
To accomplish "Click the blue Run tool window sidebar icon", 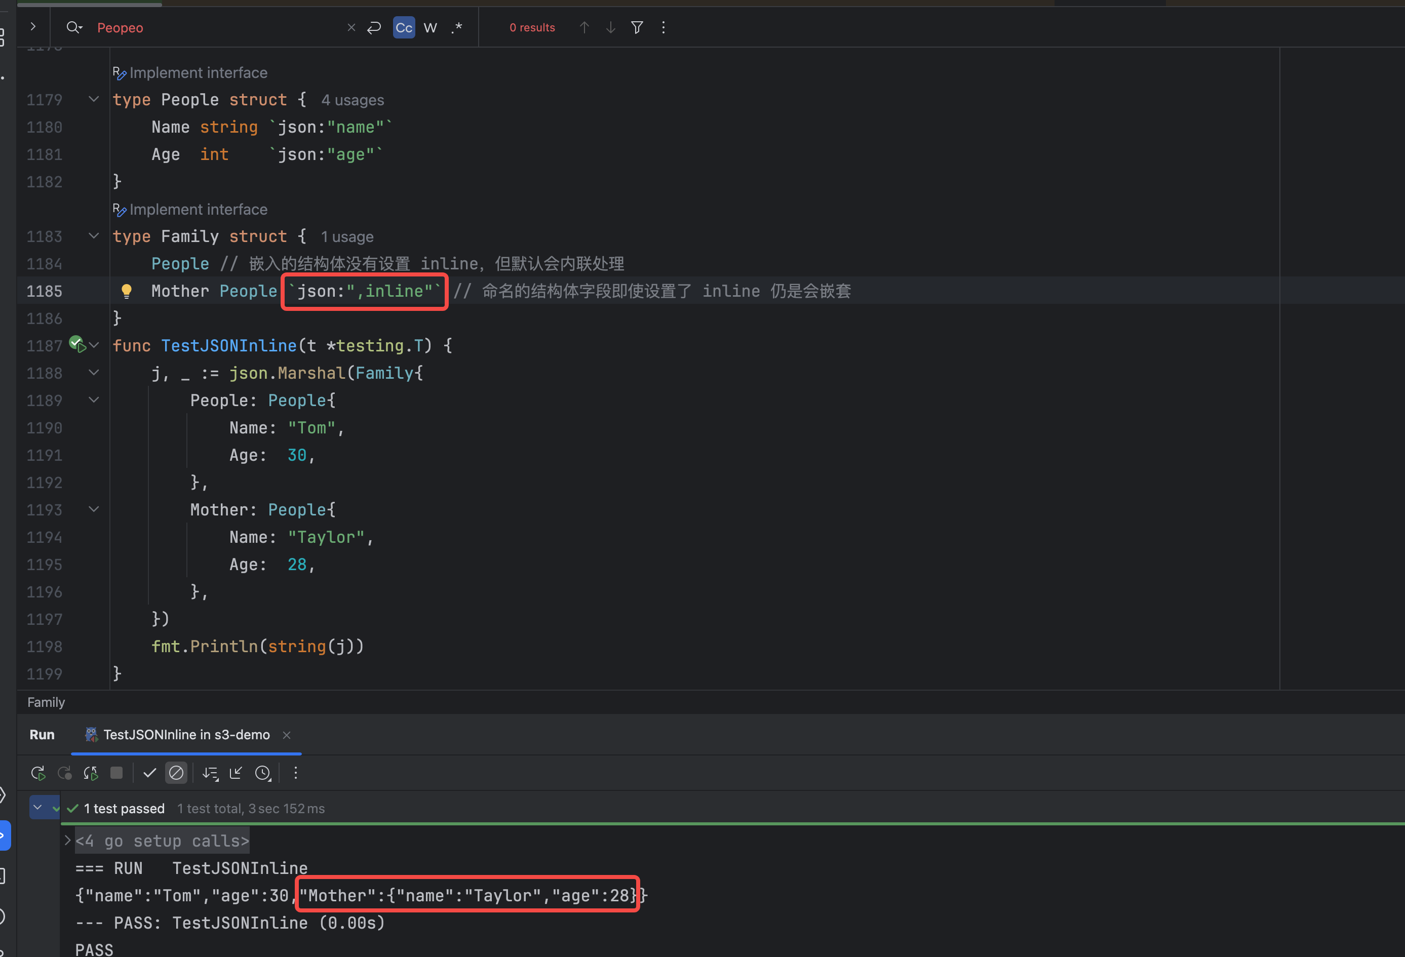I will point(5,835).
